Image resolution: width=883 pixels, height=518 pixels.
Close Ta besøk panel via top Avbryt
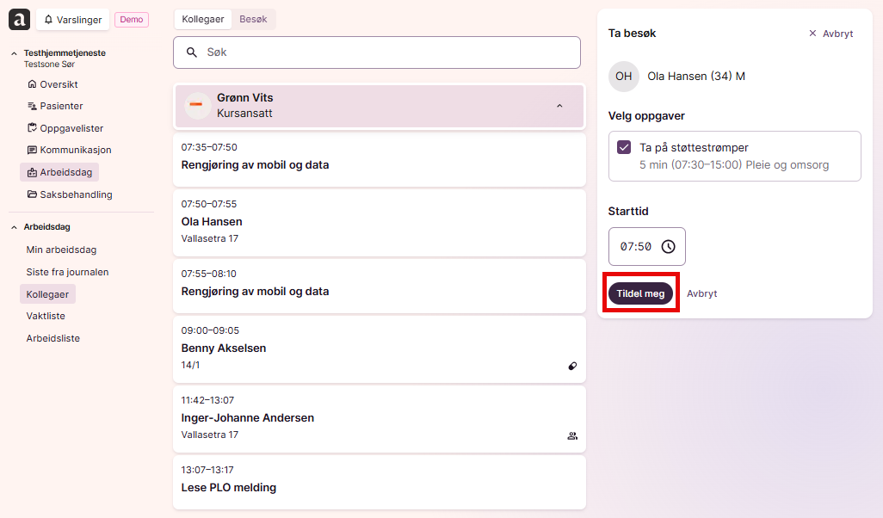pyautogui.click(x=831, y=34)
